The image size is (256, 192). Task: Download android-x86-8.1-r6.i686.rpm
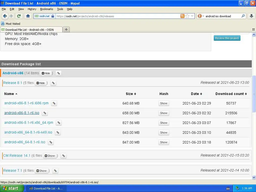[x=26, y=103]
